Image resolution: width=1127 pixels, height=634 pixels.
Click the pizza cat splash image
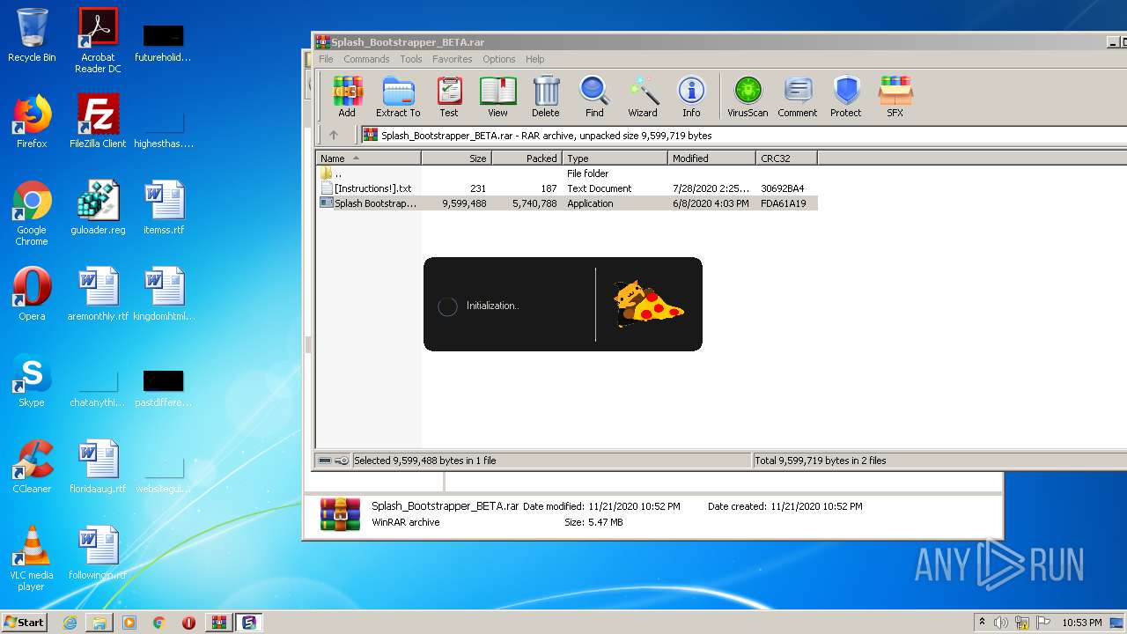(x=648, y=303)
